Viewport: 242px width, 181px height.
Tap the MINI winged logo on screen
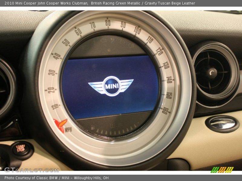pos(111,86)
